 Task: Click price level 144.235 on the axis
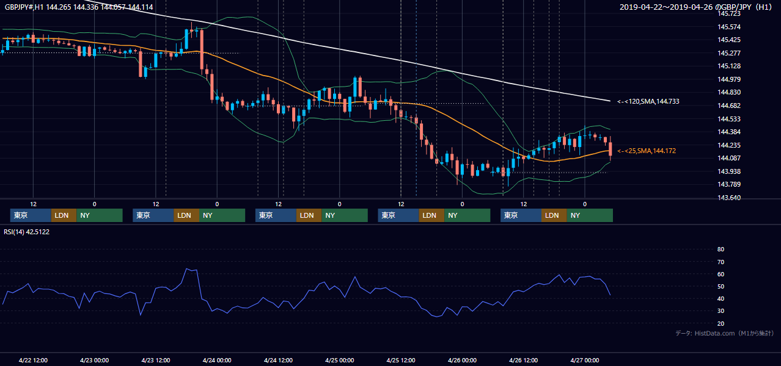(730, 145)
